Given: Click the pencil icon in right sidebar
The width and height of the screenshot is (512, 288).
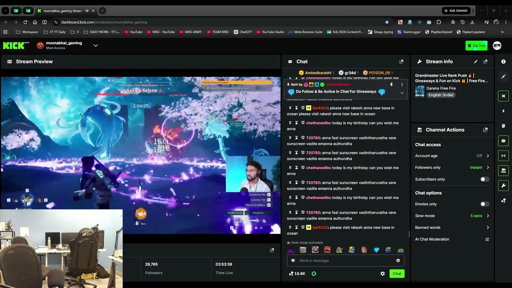Looking at the screenshot, I should click(x=503, y=76).
